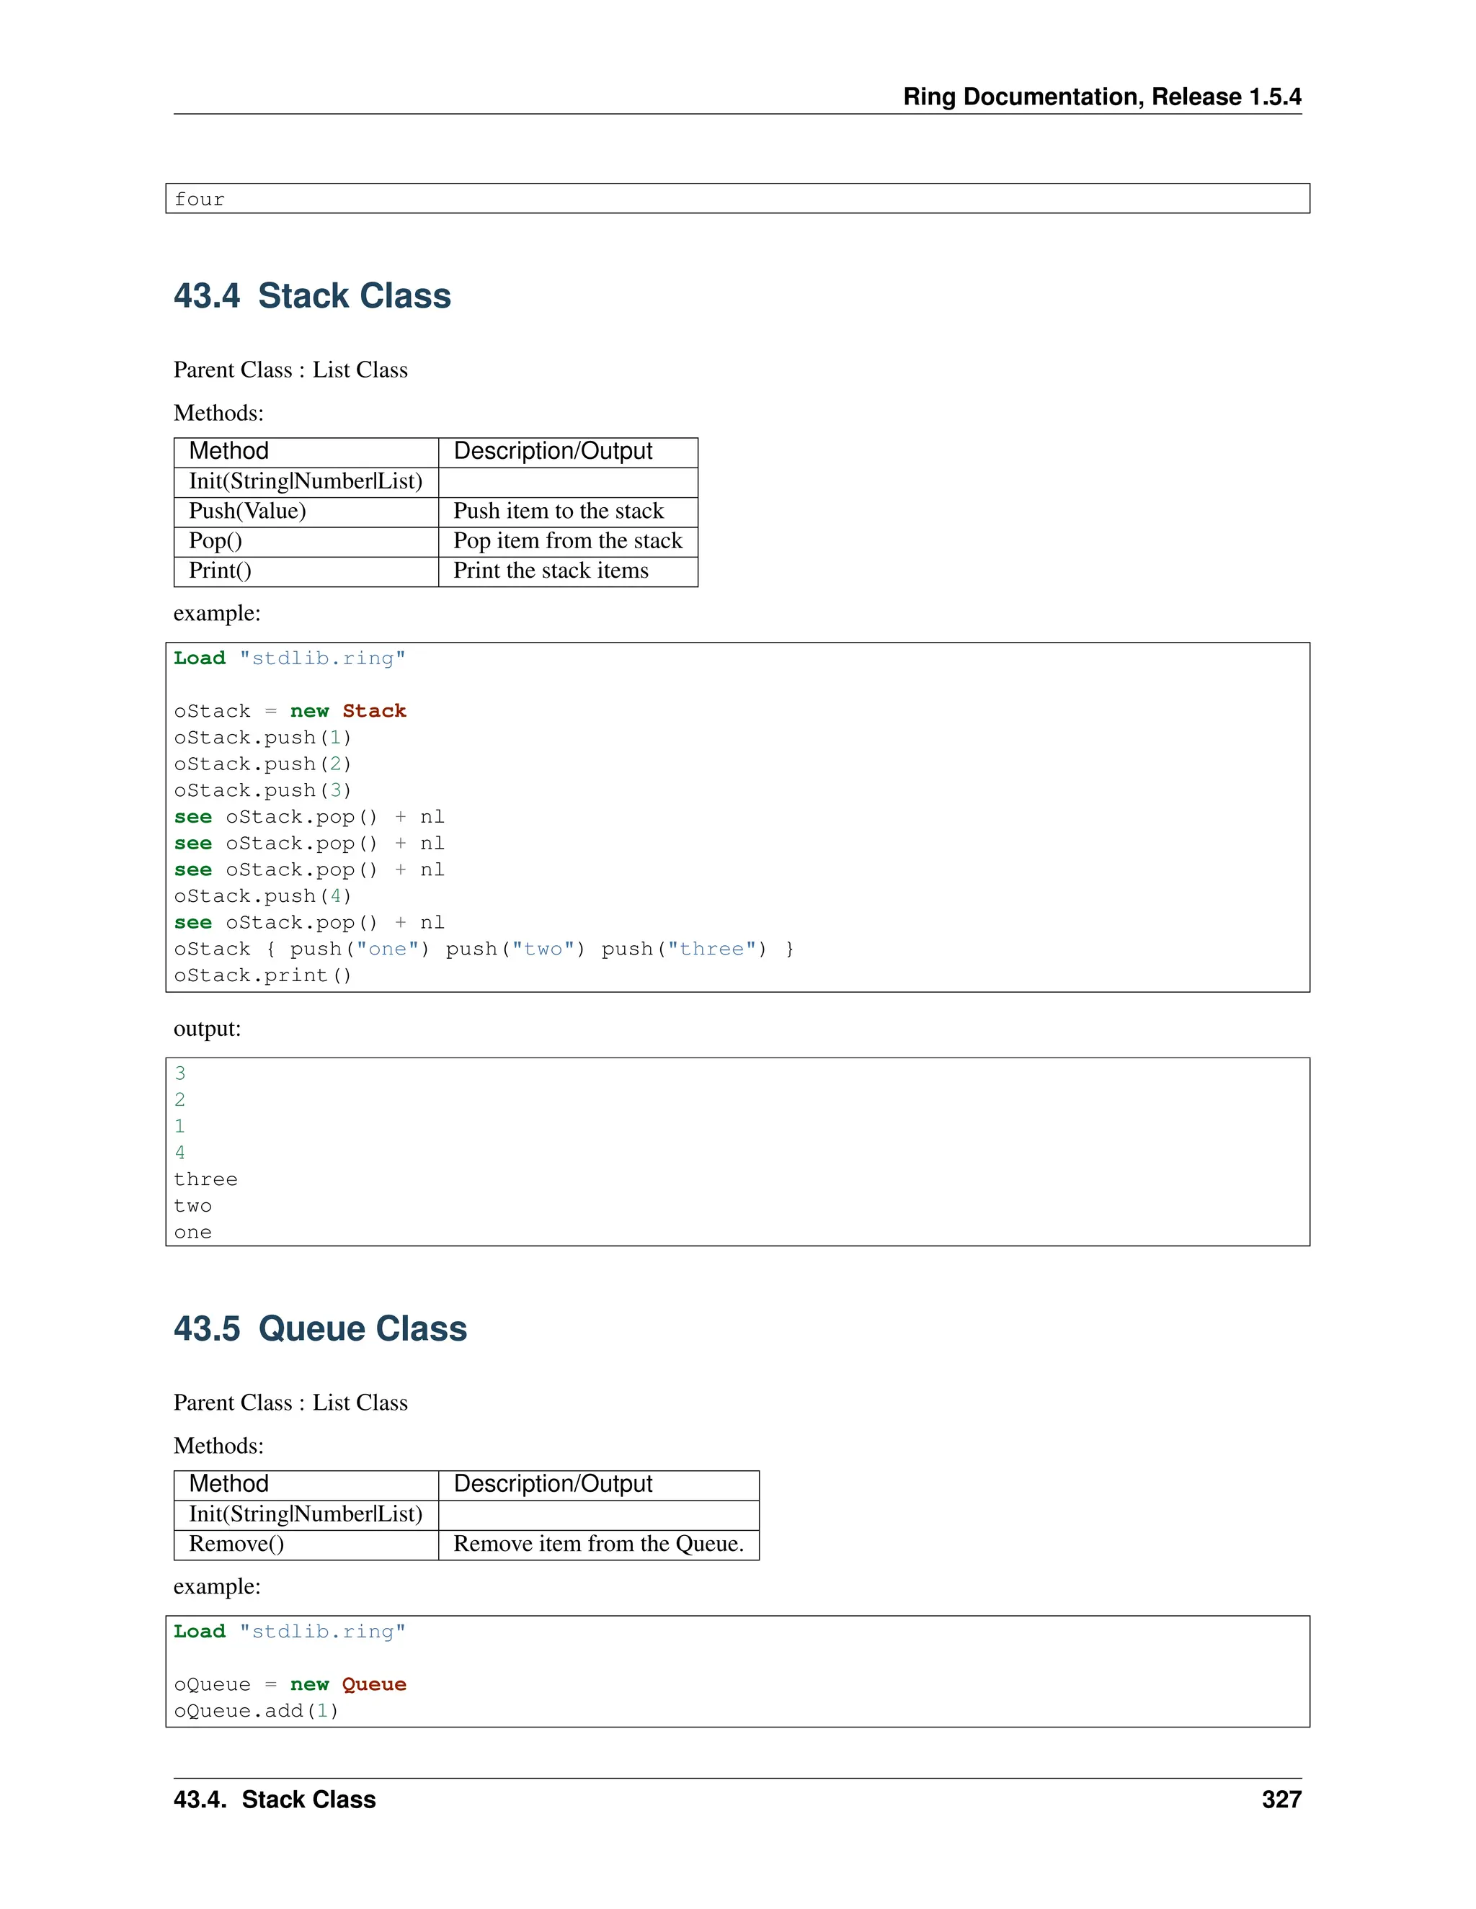Click the header 'Ring Documentation, Release 1.5.4'
Viewport: 1476px width, 1909px height.
1102,97
